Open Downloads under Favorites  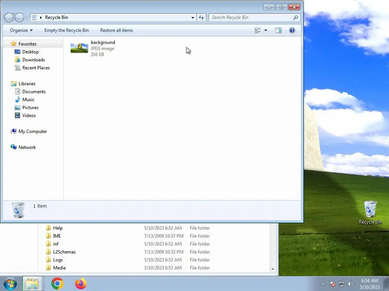(33, 59)
